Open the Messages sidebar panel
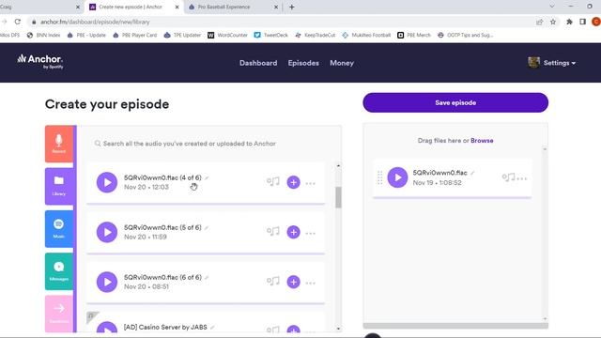This screenshot has width=601, height=338. click(x=58, y=271)
